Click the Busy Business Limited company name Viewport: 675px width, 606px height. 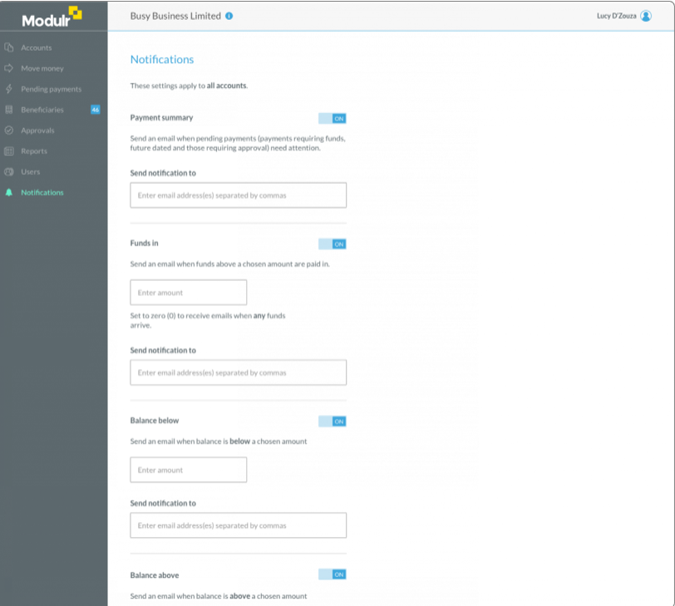tap(175, 16)
